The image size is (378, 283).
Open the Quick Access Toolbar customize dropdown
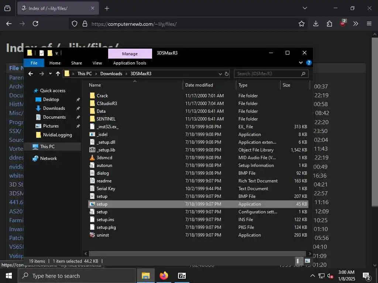pos(56,53)
